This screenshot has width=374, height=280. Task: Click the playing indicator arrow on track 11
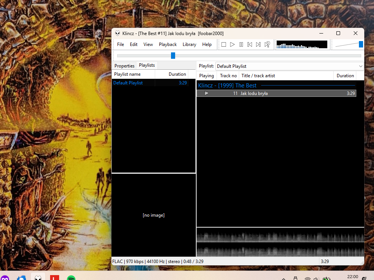(x=206, y=93)
